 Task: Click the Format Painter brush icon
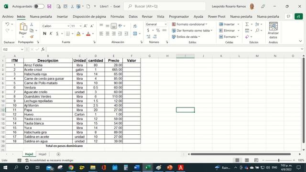[x=32, y=36]
